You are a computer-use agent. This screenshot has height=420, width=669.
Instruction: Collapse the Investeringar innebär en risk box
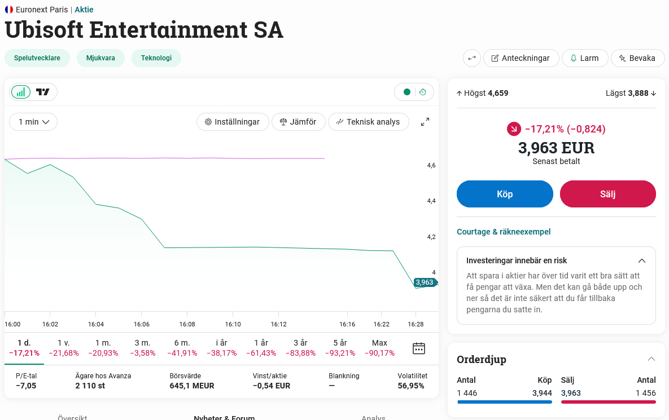coord(642,260)
